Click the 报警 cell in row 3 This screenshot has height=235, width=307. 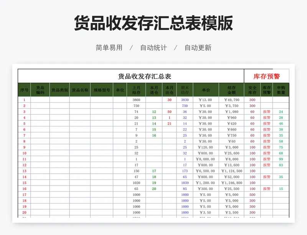pyautogui.click(x=266, y=112)
